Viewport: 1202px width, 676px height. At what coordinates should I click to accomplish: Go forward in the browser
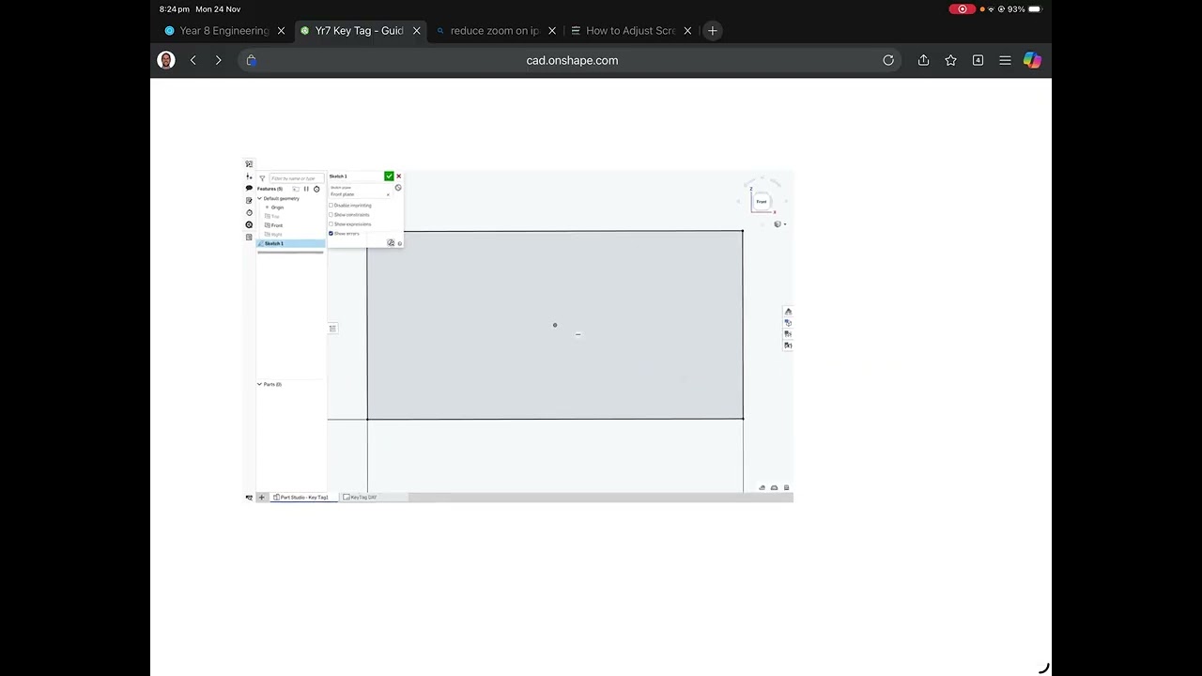pyautogui.click(x=218, y=60)
